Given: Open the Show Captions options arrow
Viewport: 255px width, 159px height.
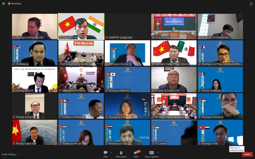Looking at the screenshot, I should [x=158, y=153].
